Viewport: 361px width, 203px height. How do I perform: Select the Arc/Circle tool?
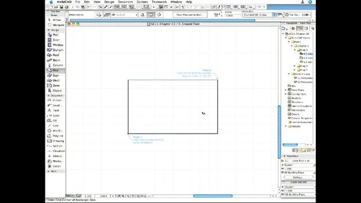point(55,130)
